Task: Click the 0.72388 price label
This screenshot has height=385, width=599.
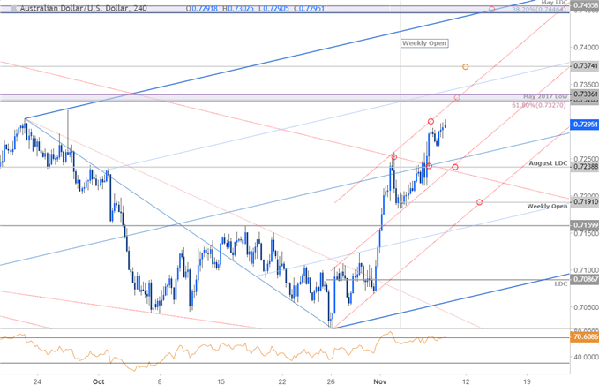Action: pyautogui.click(x=585, y=167)
